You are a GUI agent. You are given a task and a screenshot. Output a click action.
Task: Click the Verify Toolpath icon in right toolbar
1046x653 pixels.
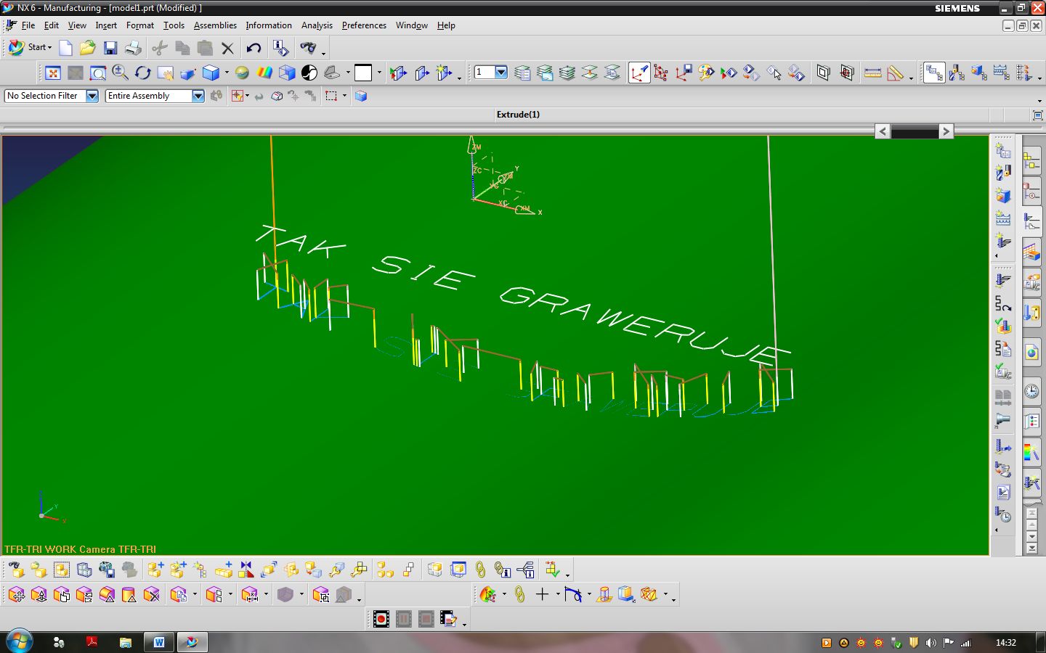coord(1003,326)
